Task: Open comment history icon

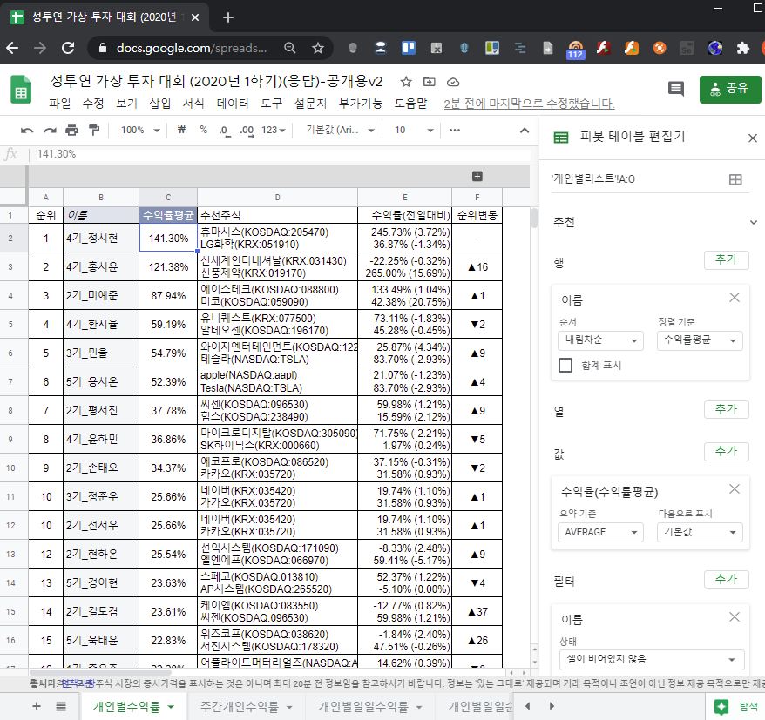Action: click(x=676, y=89)
